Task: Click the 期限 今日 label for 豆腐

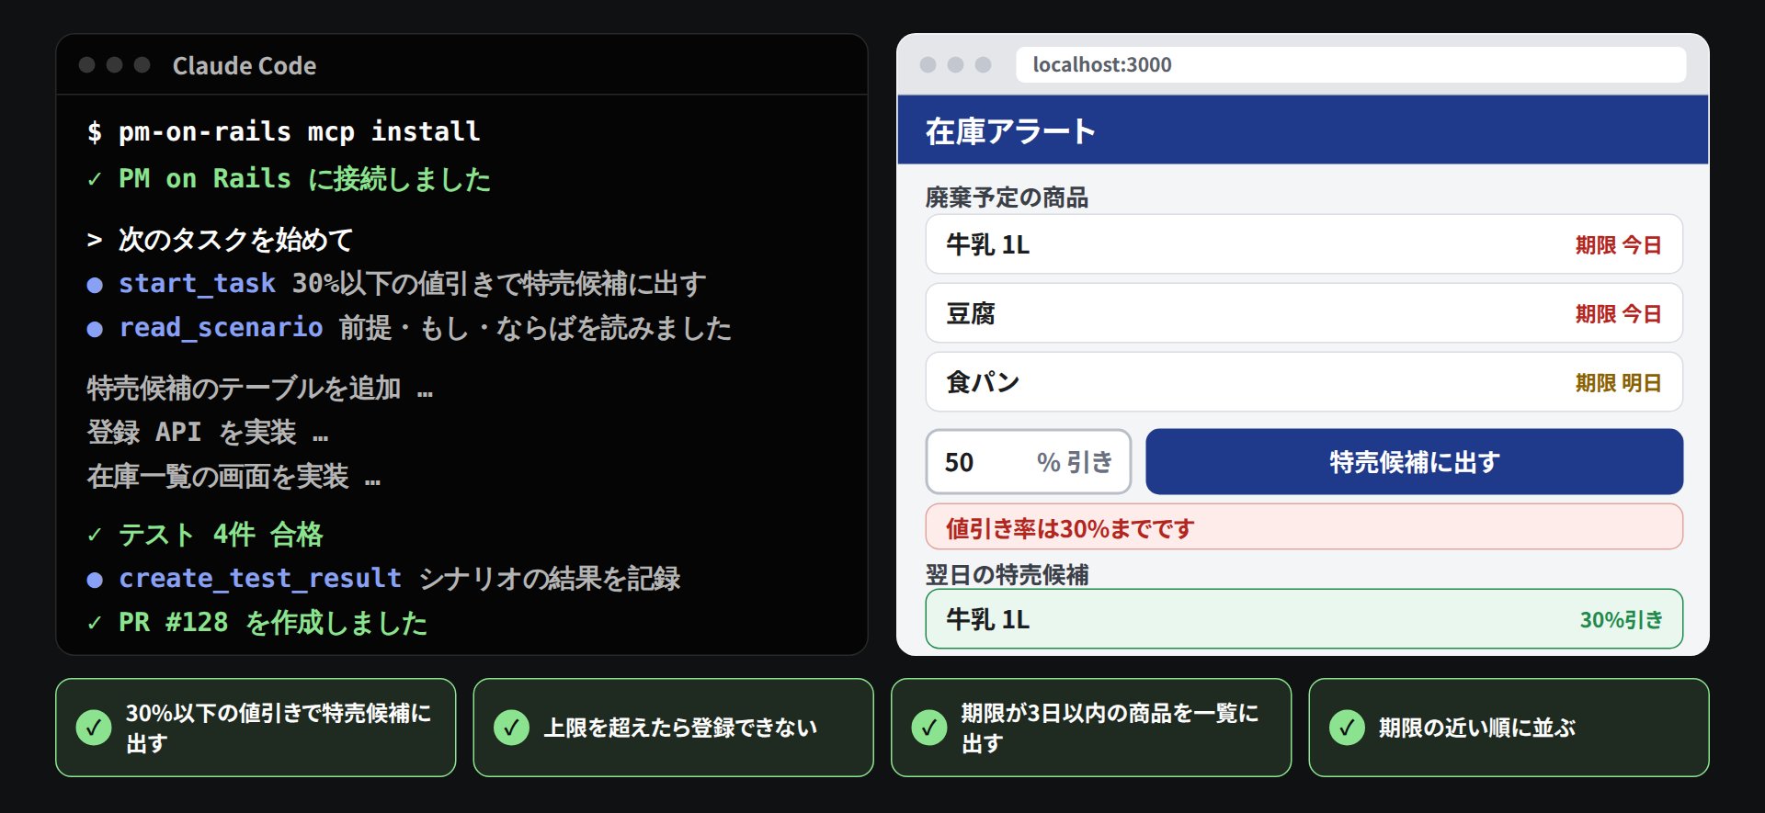Action: click(x=1618, y=313)
